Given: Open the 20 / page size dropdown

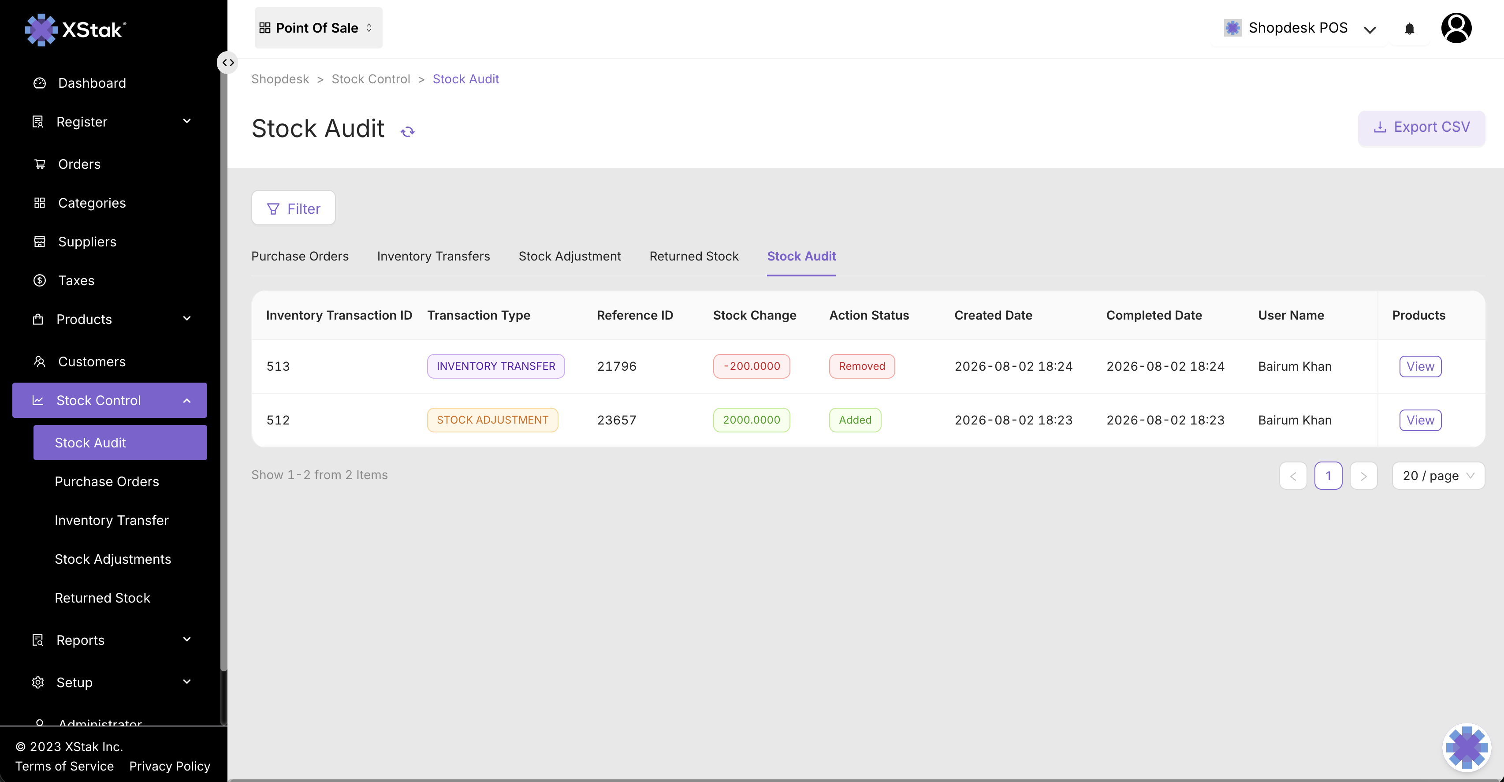Looking at the screenshot, I should pos(1438,475).
